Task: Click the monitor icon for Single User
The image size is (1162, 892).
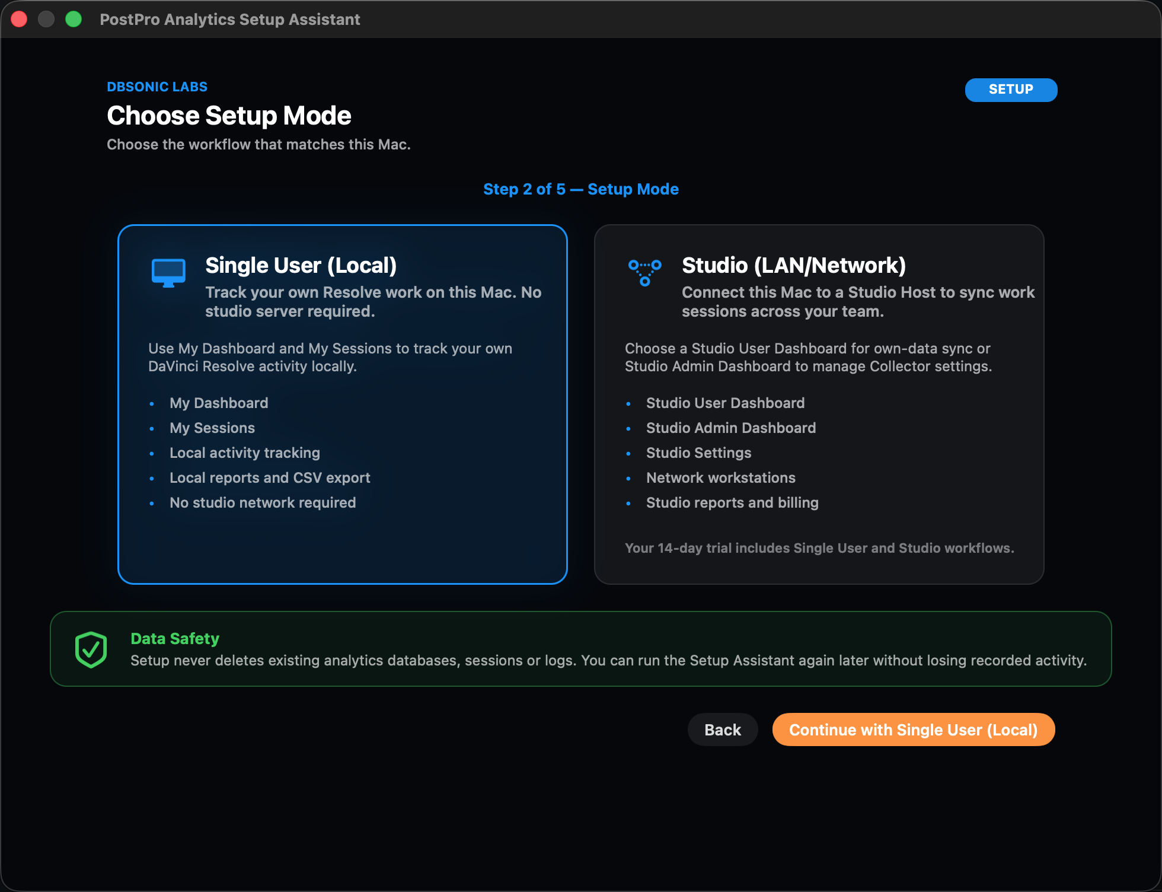Action: tap(168, 273)
